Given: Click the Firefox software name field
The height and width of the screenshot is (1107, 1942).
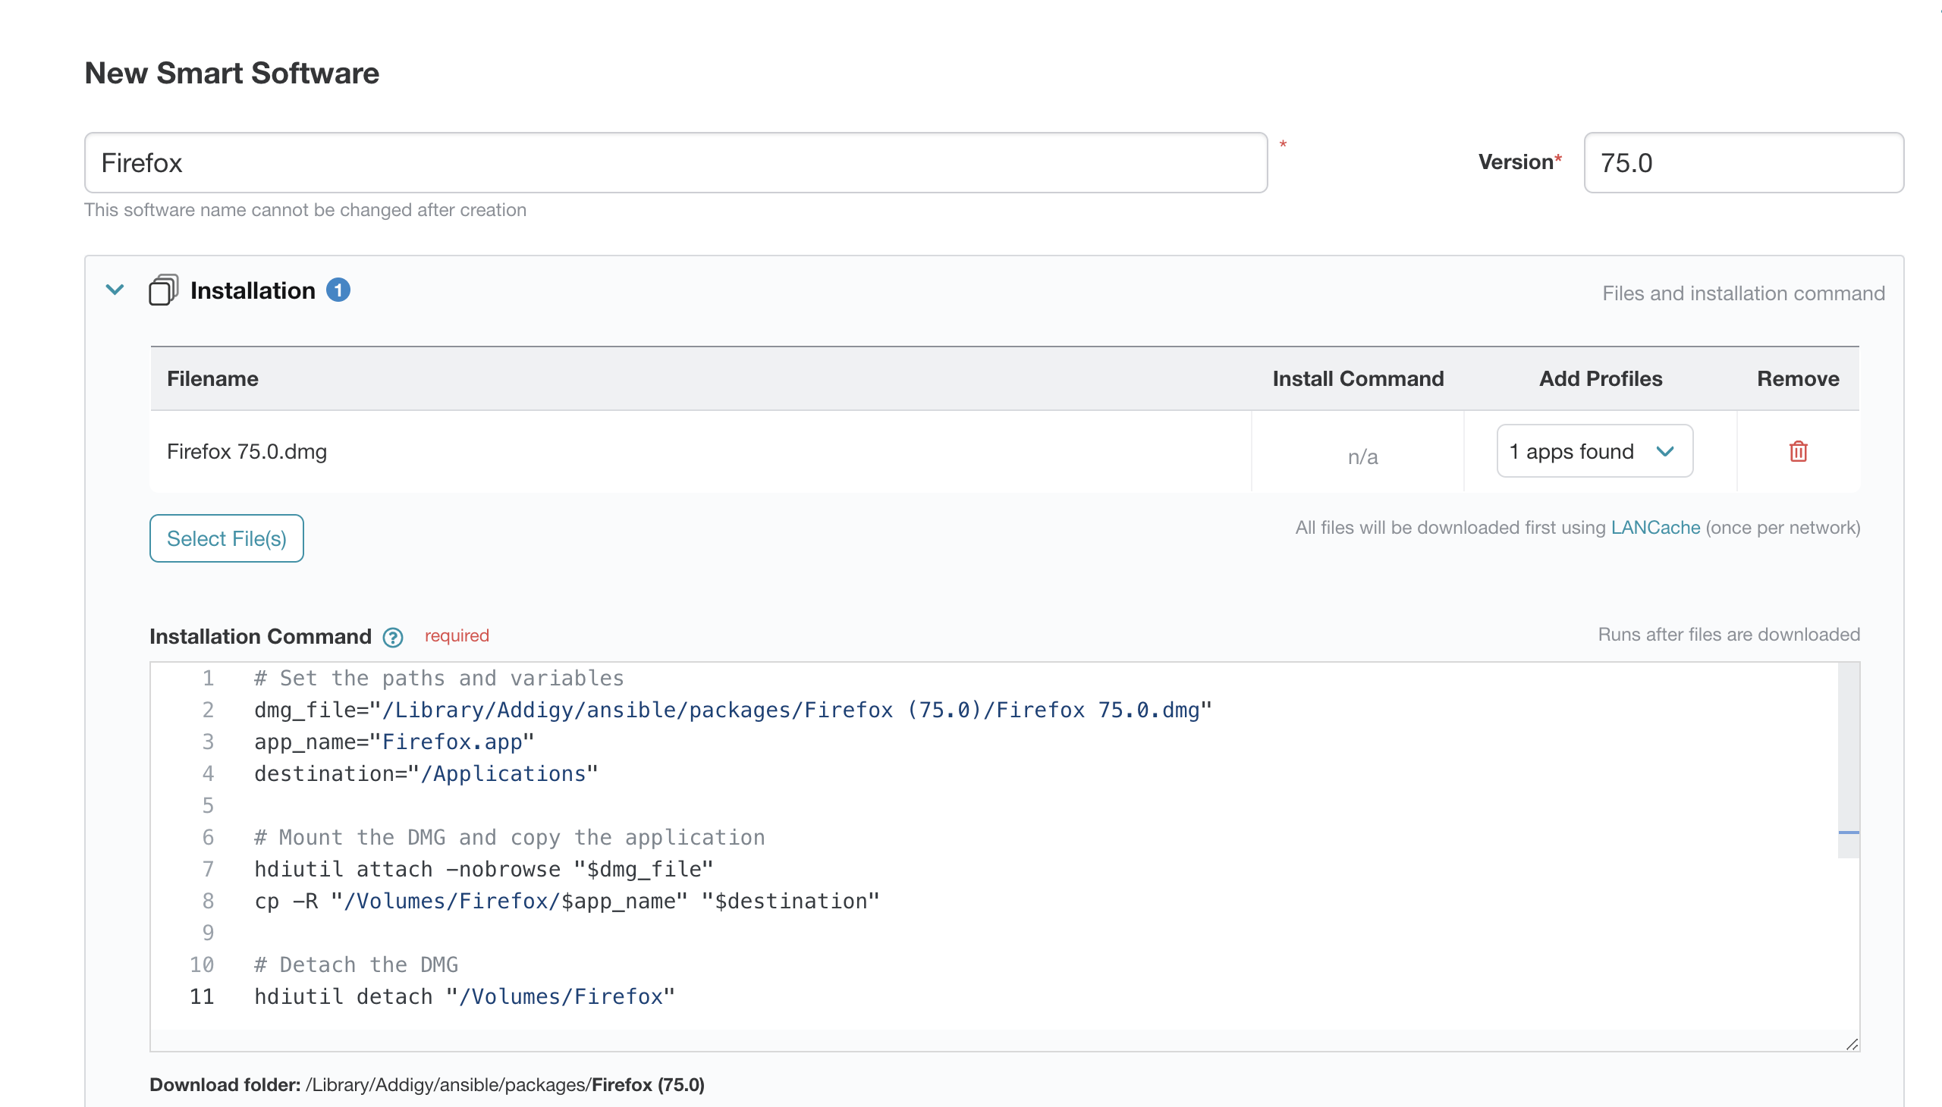Looking at the screenshot, I should click(x=675, y=163).
